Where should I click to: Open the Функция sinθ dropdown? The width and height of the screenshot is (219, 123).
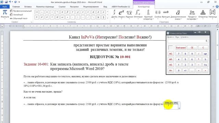166,14
